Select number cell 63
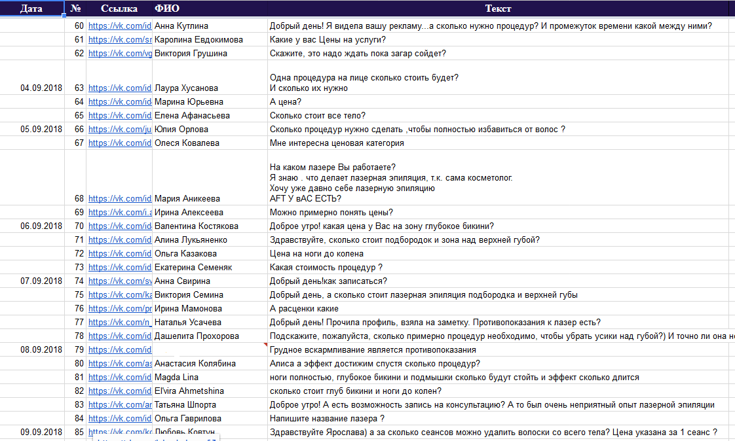Screen dimensions: 735x441 point(75,77)
